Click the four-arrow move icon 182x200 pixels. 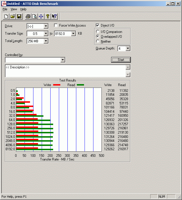click(x=41, y=17)
